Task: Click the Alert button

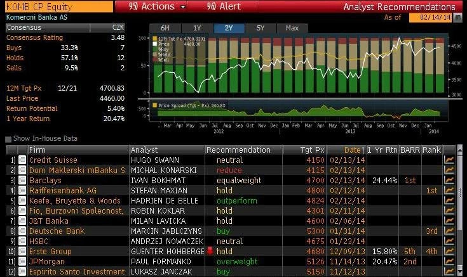Action: 224,6
